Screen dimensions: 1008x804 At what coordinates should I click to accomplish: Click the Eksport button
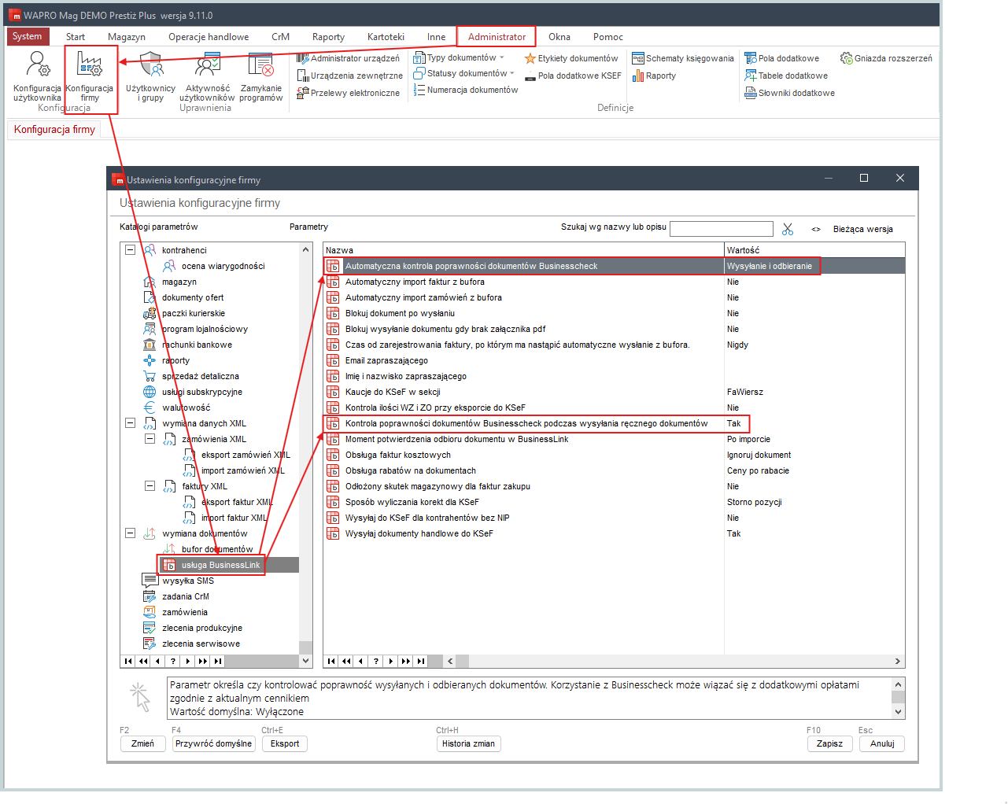pyautogui.click(x=285, y=743)
